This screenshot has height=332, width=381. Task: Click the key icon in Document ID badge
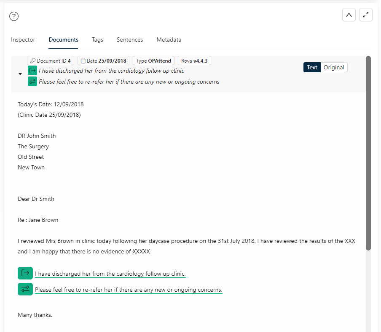pyautogui.click(x=33, y=61)
